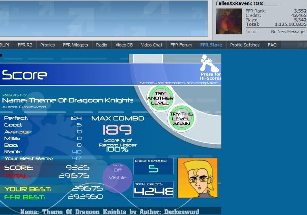Viewport: 307px width, 215px height.
Task: Open the FallenXxRaven profile picture
Action: point(229,21)
